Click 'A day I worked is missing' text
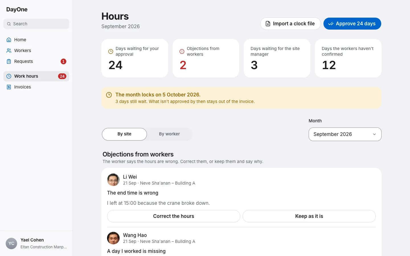The height and width of the screenshot is (256, 410). (x=136, y=251)
